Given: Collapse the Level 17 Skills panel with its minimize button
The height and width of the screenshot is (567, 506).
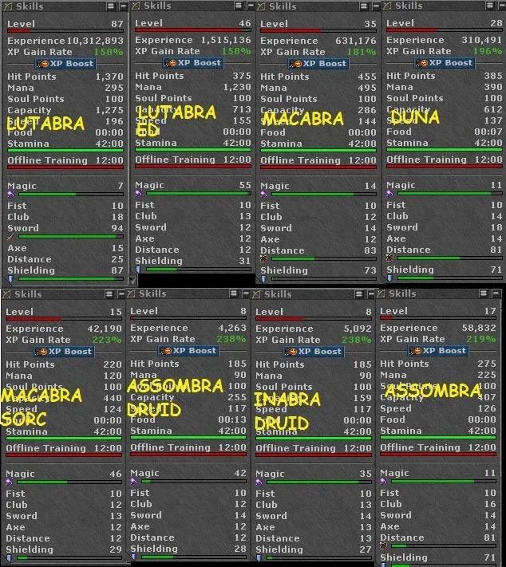Looking at the screenshot, I should (496, 293).
